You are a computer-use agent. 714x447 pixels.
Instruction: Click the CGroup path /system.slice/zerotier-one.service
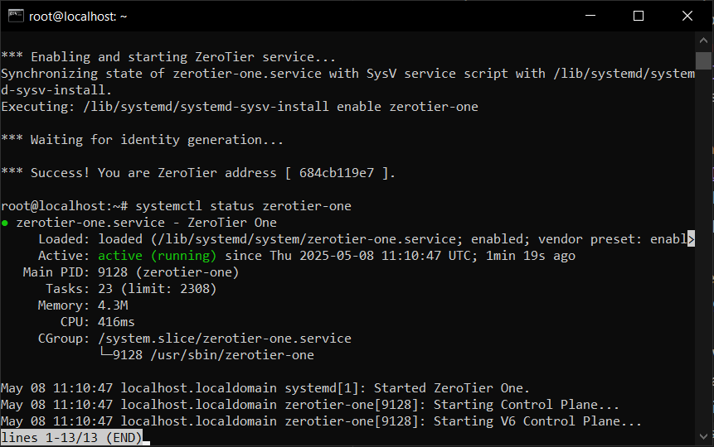coord(225,339)
